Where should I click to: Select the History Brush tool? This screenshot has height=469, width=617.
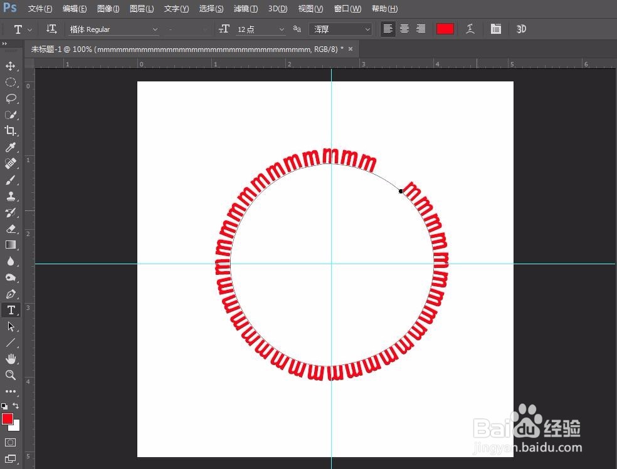tap(11, 212)
